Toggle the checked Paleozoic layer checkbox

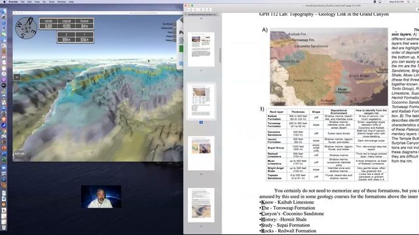tap(175, 27)
